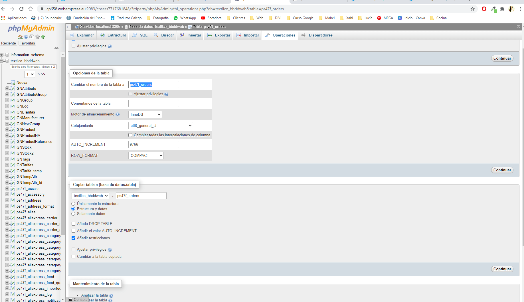This screenshot has height=302, width=524.
Task: Collapse the navigation panel with the arrow icon
Action: (68, 27)
